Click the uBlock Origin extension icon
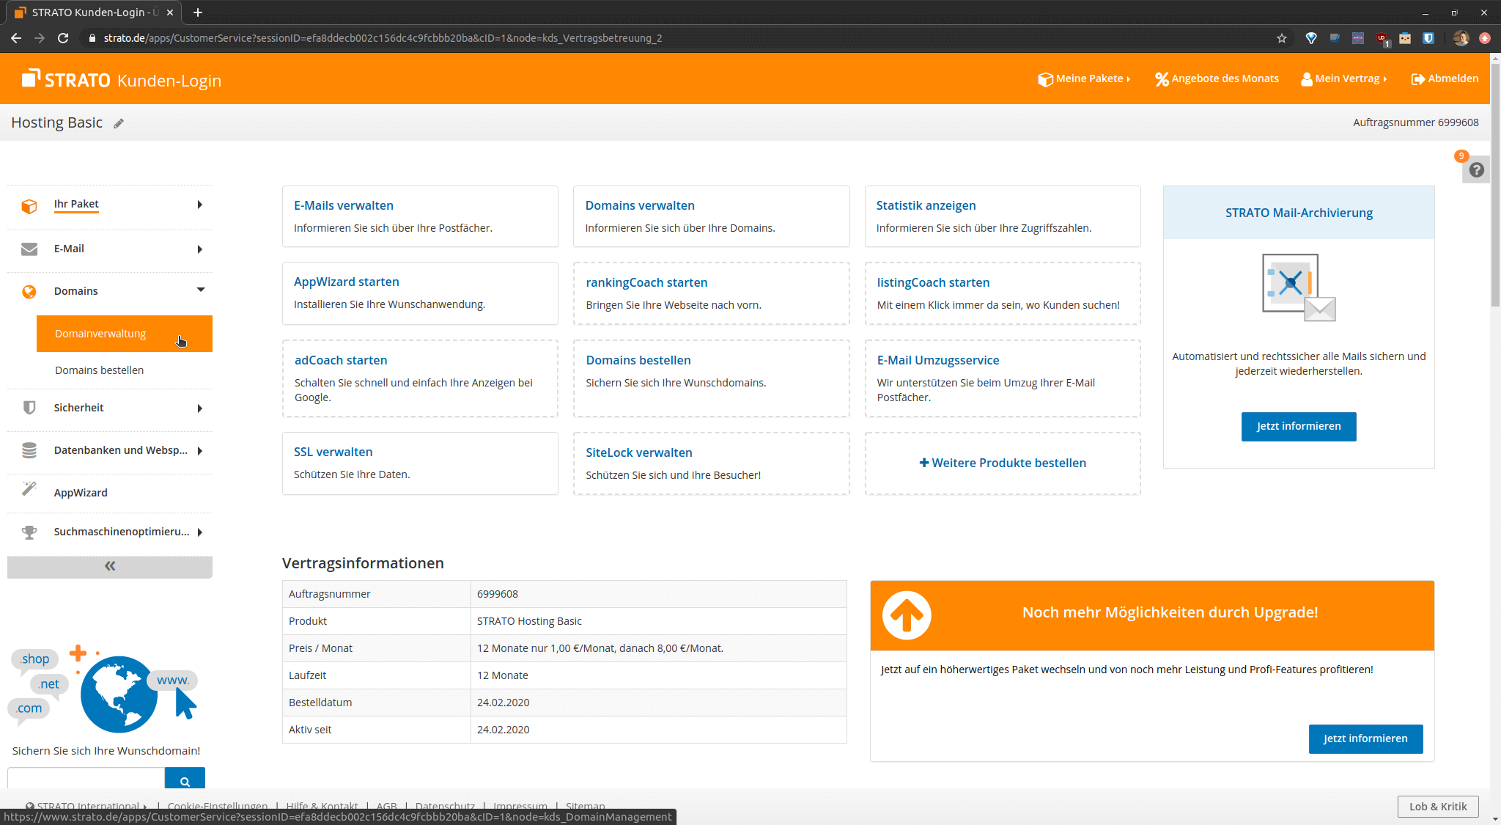Image resolution: width=1501 pixels, height=825 pixels. tap(1382, 38)
